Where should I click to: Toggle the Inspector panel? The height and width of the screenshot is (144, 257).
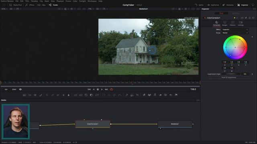coord(243,5)
